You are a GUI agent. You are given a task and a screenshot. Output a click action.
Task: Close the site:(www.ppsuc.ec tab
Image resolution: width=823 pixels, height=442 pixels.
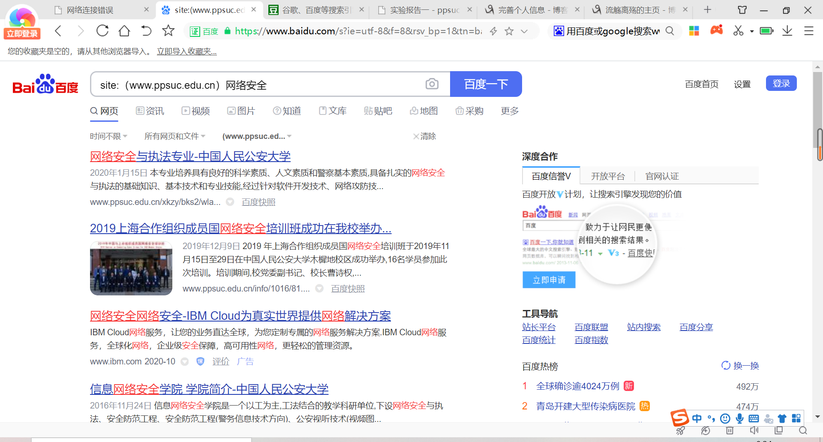click(254, 9)
